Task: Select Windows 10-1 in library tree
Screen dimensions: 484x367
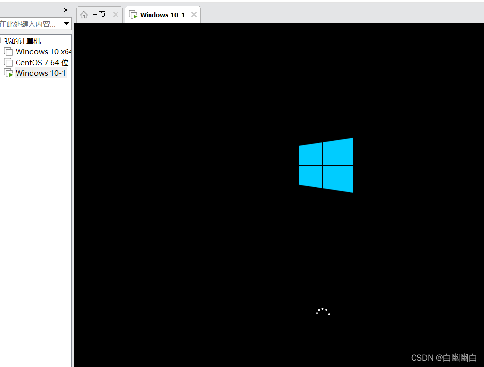Action: click(x=40, y=73)
